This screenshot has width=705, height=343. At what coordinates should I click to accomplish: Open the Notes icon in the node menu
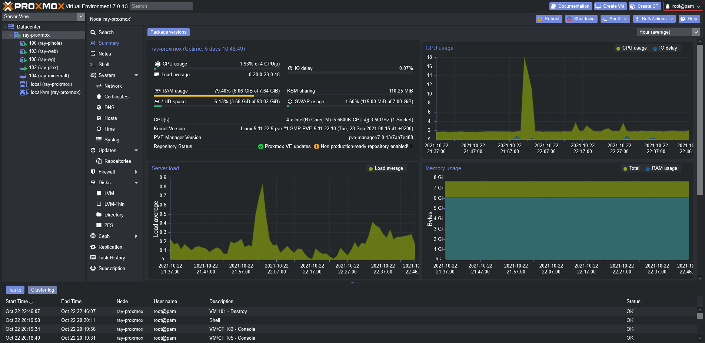[93, 54]
